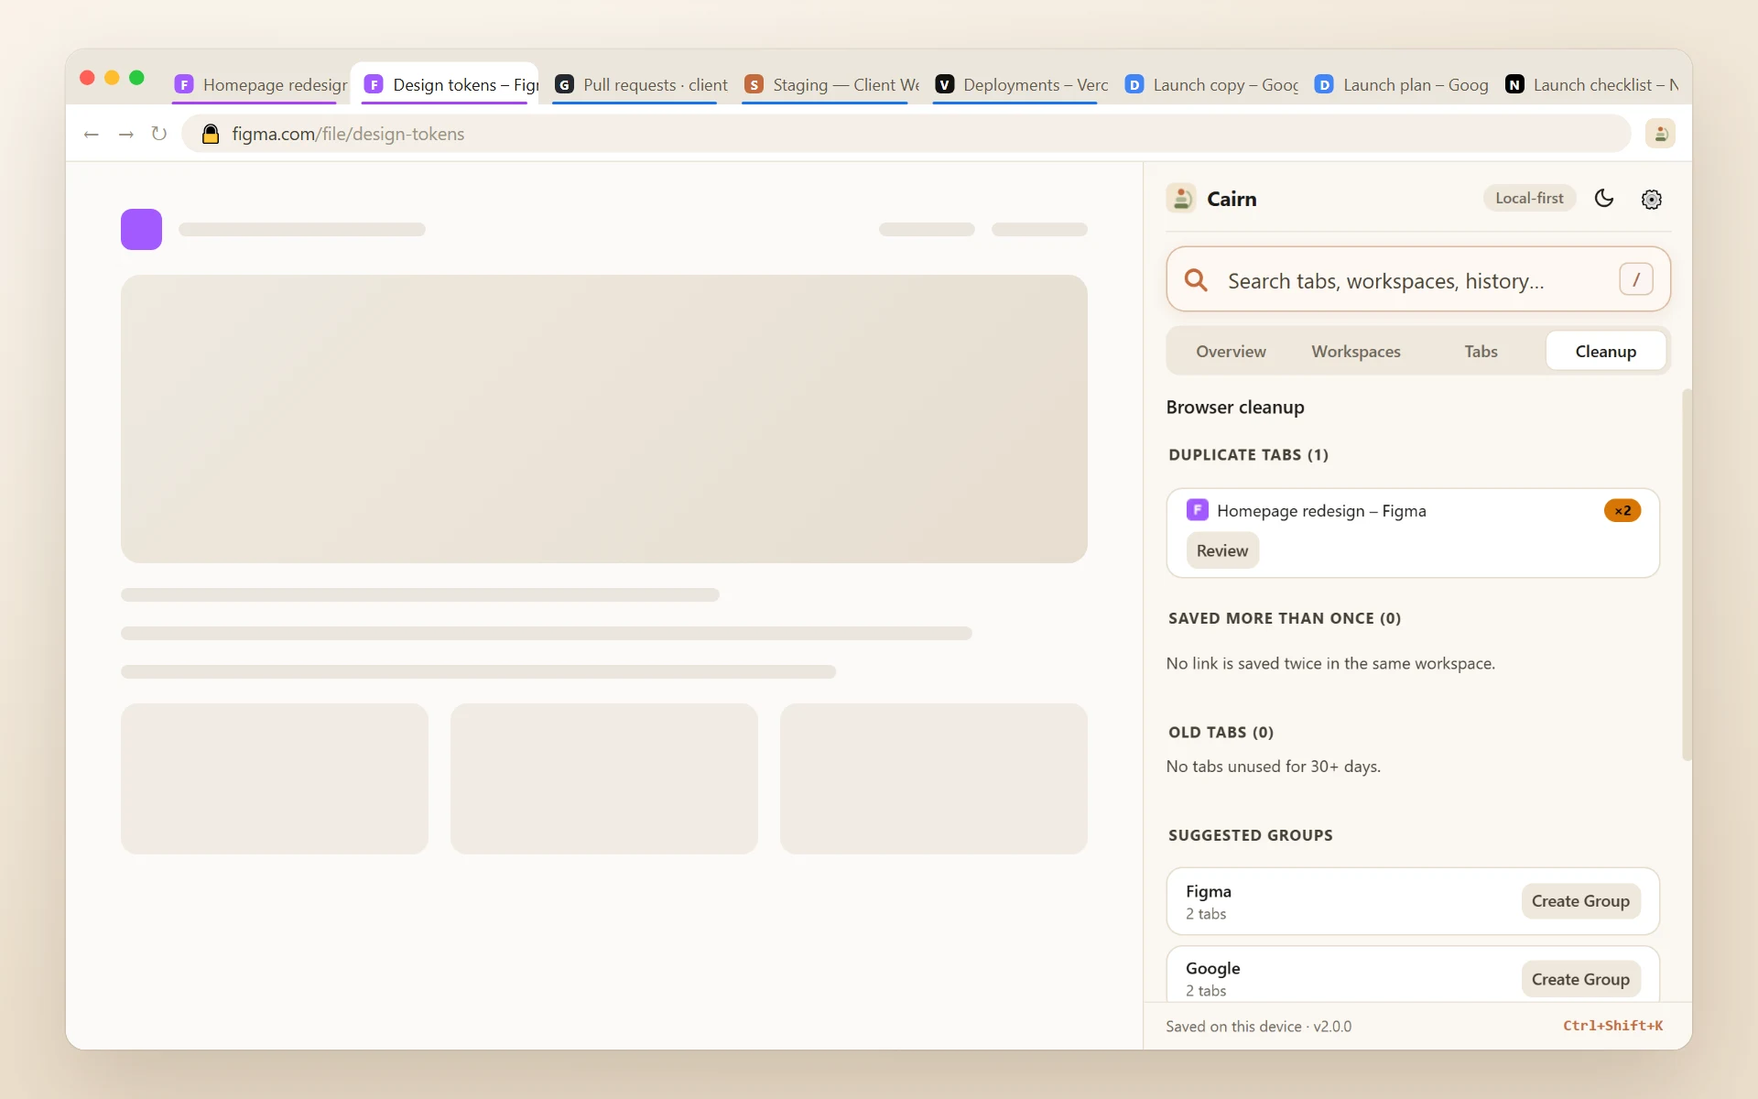The image size is (1758, 1099).
Task: Switch to the Workspaces tab
Action: (1356, 352)
